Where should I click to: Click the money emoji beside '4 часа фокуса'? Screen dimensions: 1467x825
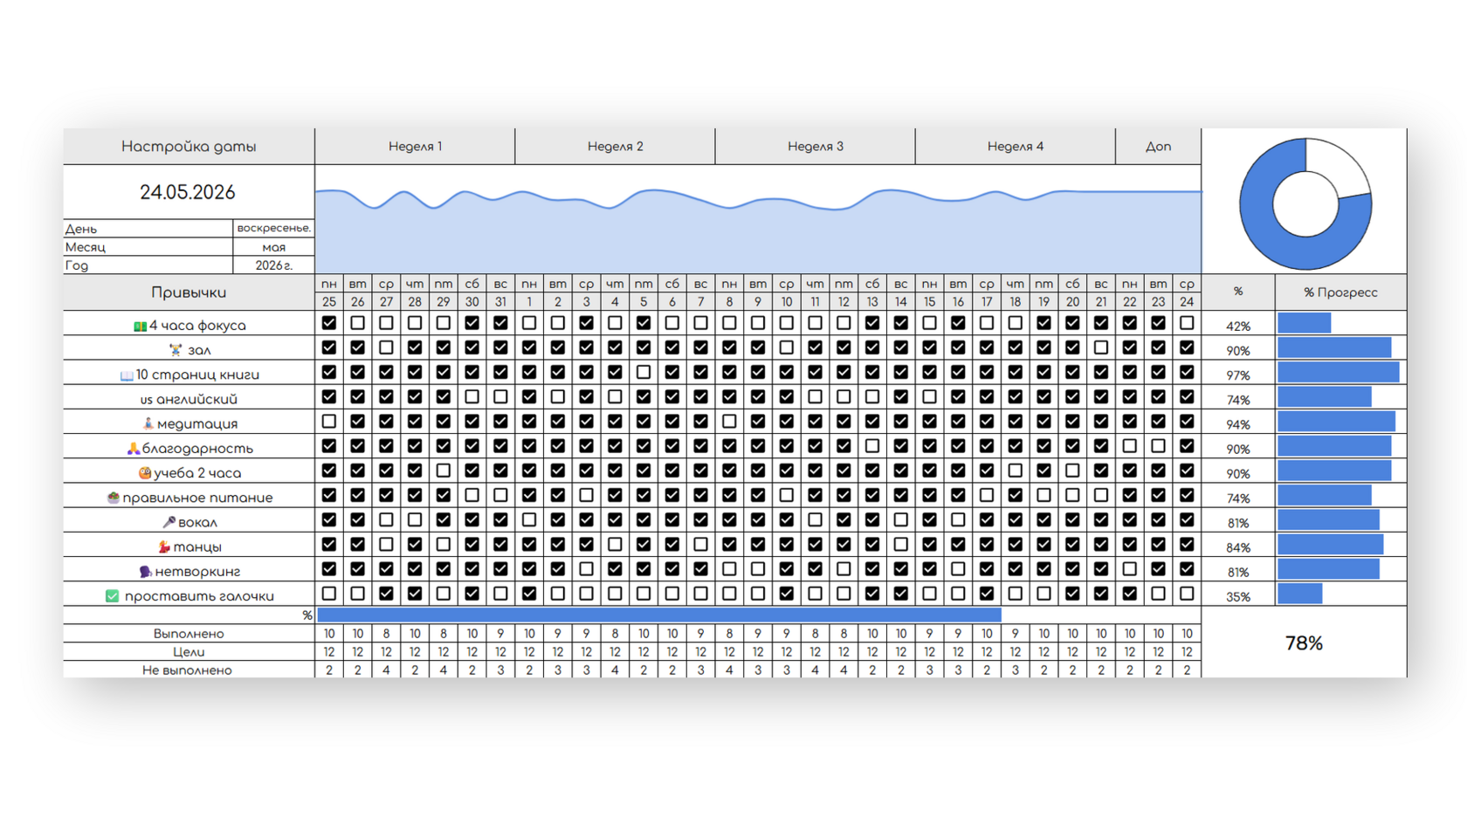[x=140, y=326]
